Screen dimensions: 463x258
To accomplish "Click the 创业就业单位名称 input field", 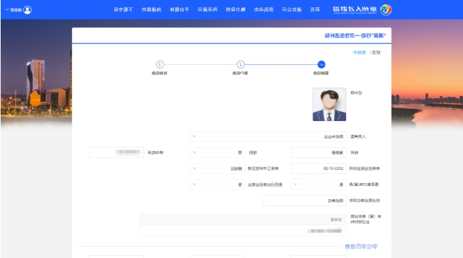I will tap(305, 201).
